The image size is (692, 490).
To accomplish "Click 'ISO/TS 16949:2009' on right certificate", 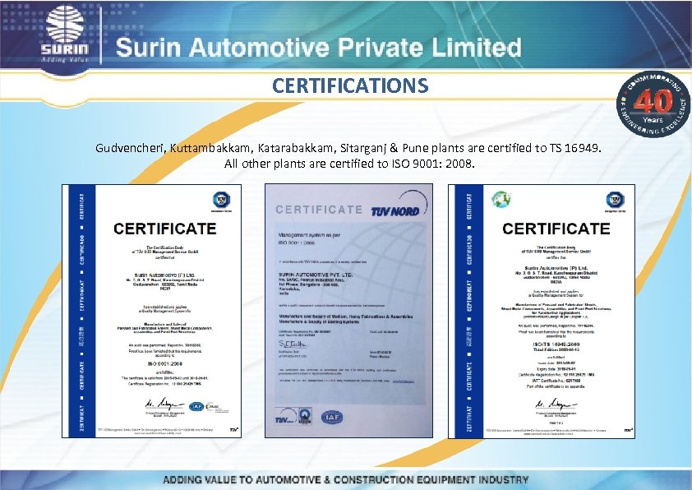I will pyautogui.click(x=556, y=344).
